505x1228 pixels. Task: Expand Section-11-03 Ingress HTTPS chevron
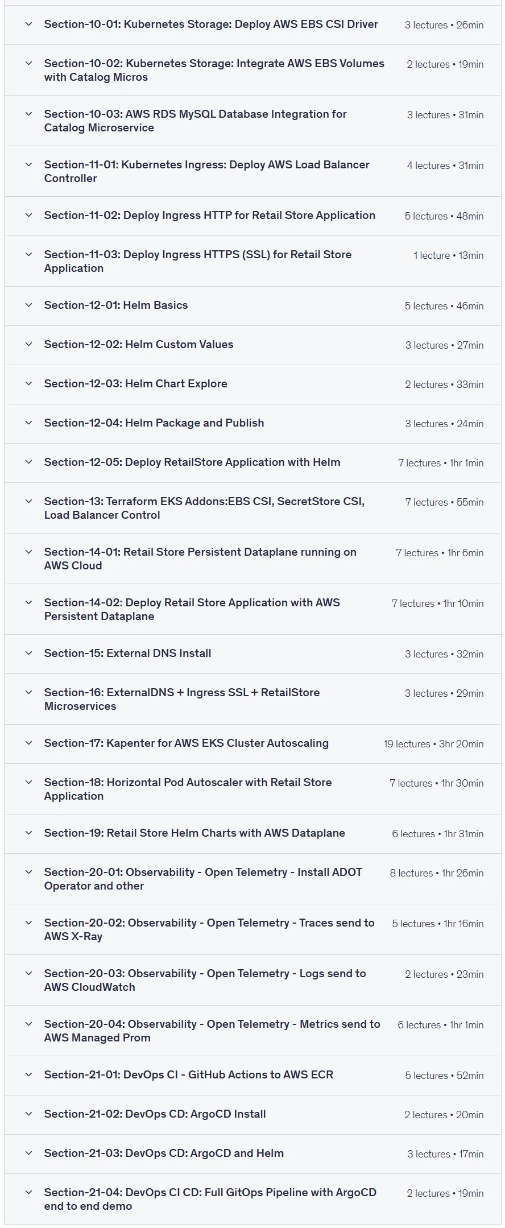(x=28, y=255)
